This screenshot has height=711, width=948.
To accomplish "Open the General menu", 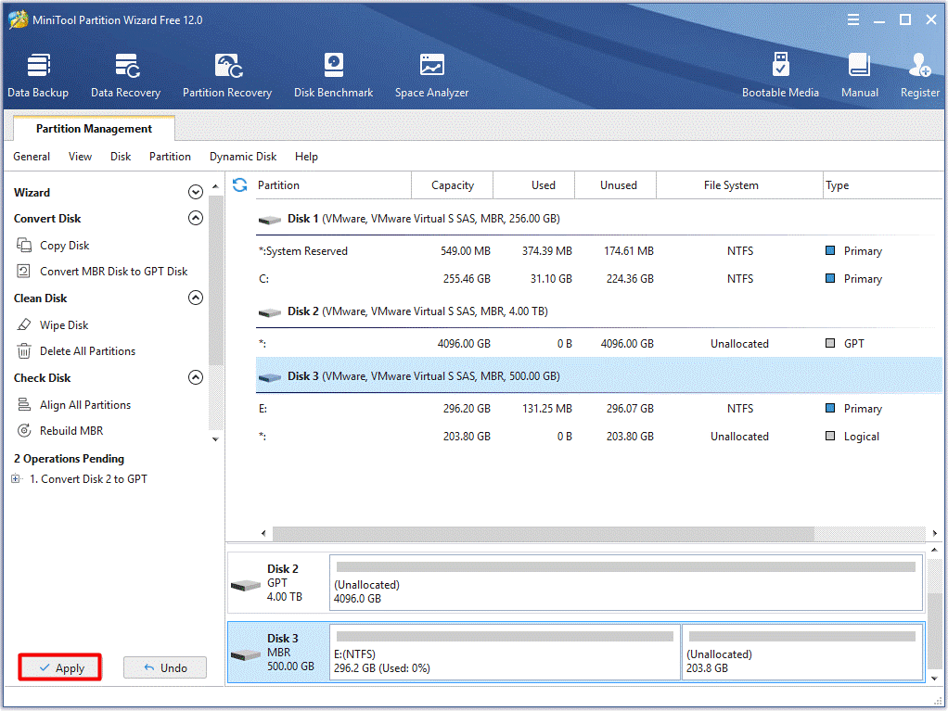I will pyautogui.click(x=32, y=157).
